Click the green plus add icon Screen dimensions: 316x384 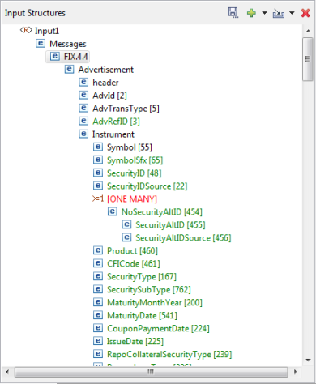point(251,13)
